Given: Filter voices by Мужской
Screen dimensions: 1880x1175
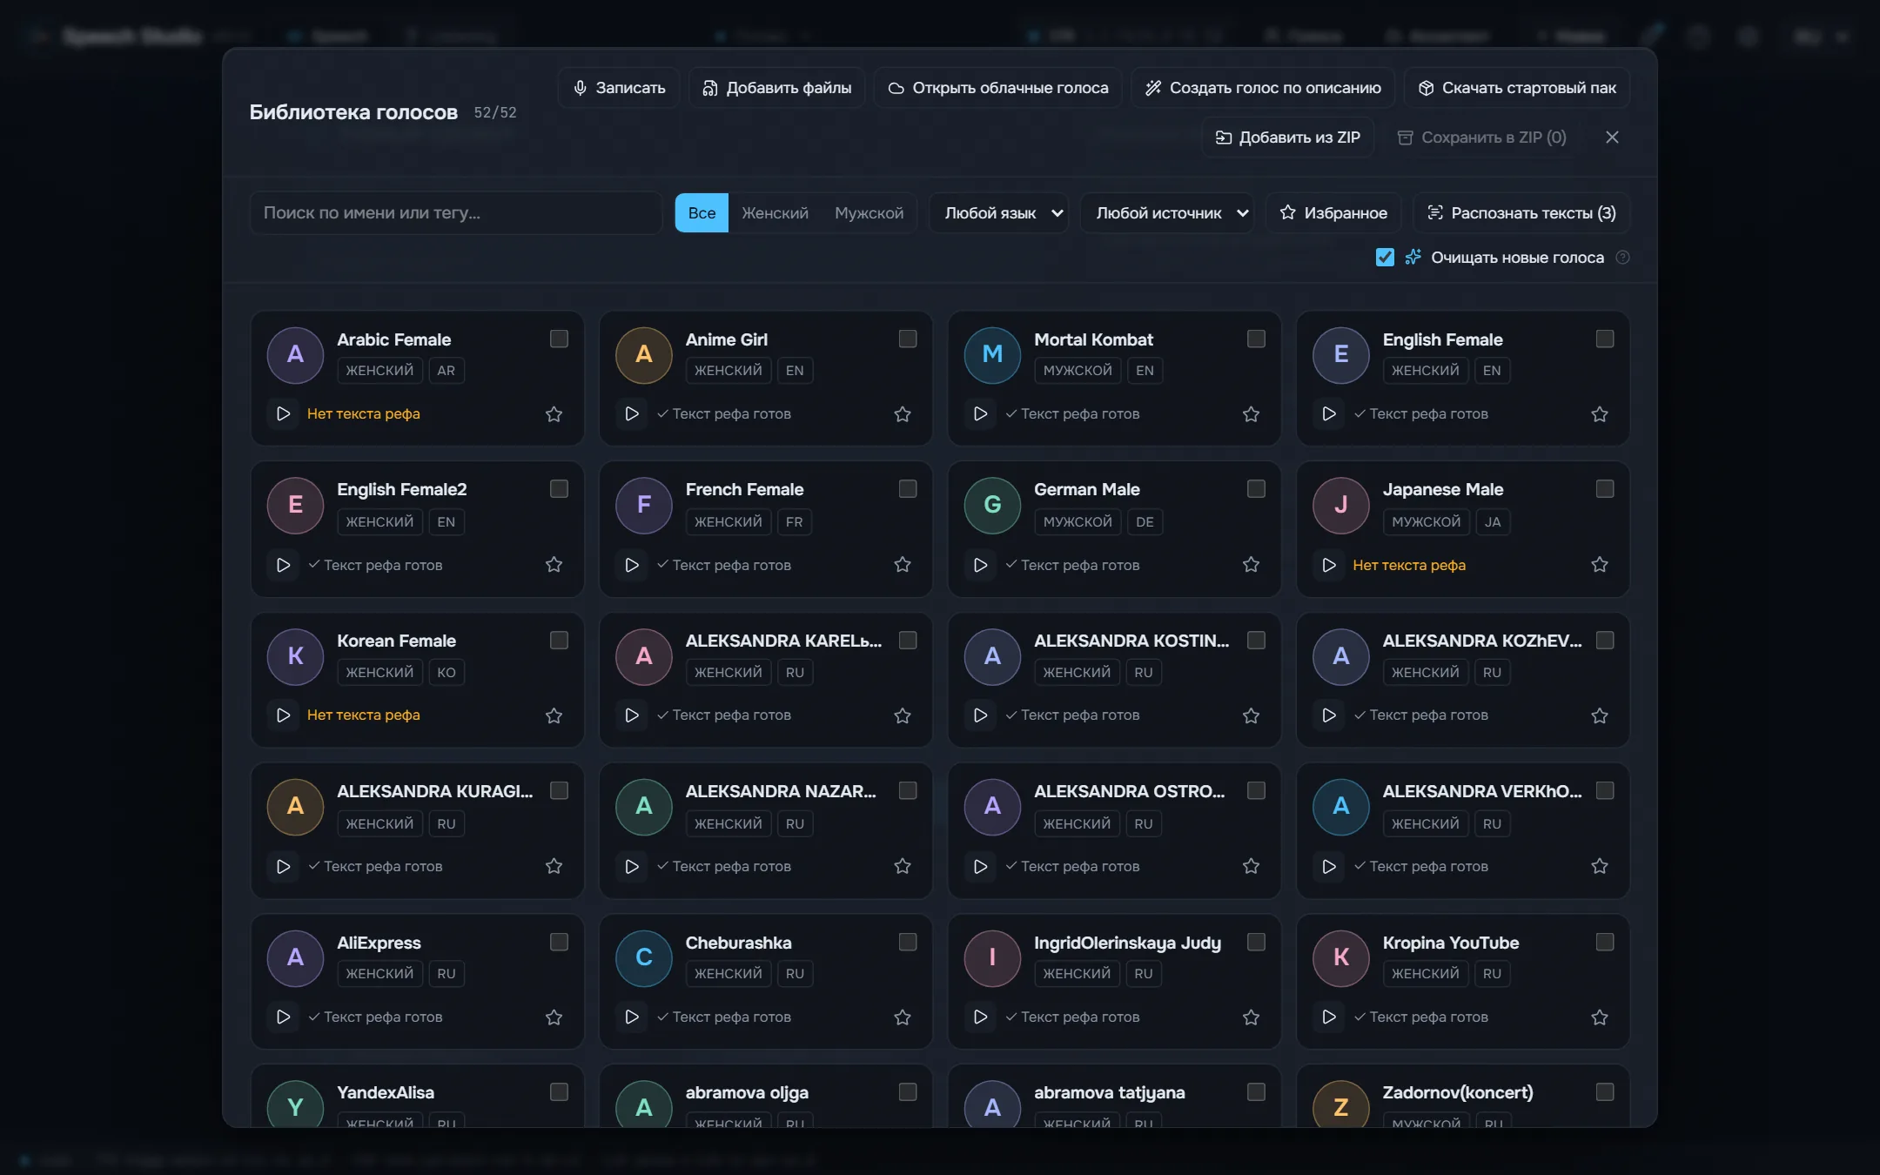Looking at the screenshot, I should coord(869,213).
